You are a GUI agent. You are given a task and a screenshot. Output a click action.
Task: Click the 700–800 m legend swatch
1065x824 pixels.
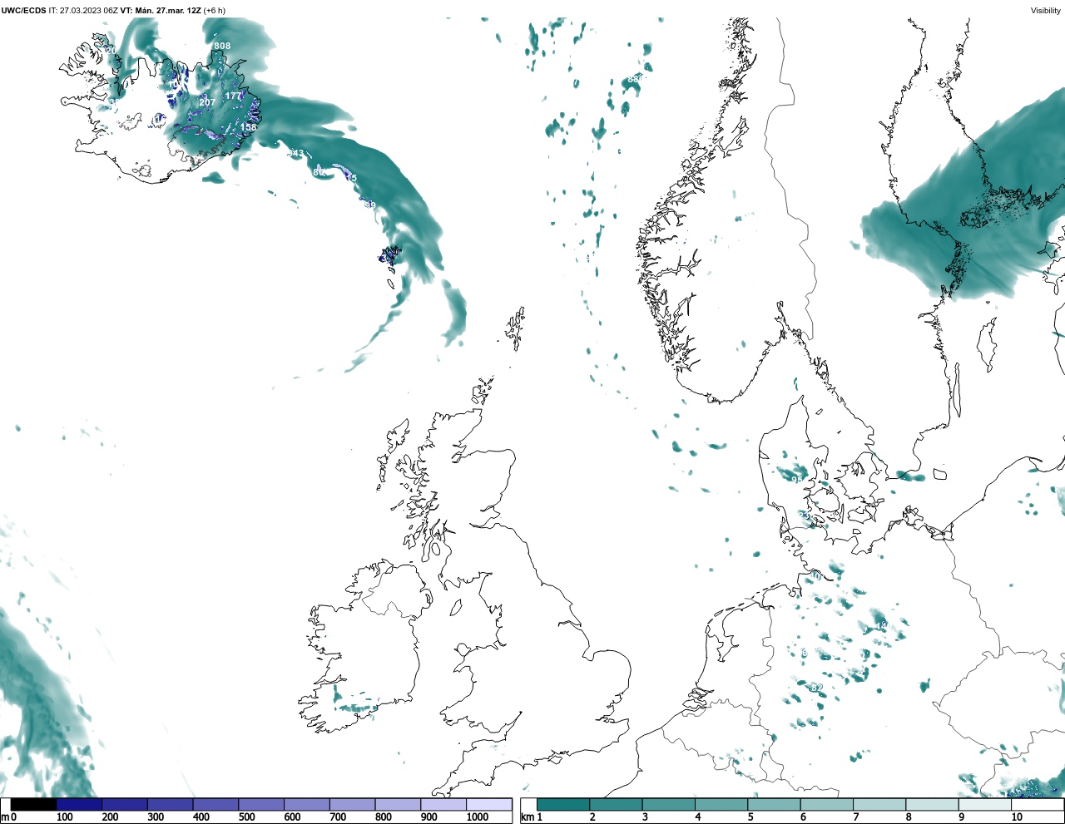[x=352, y=804]
